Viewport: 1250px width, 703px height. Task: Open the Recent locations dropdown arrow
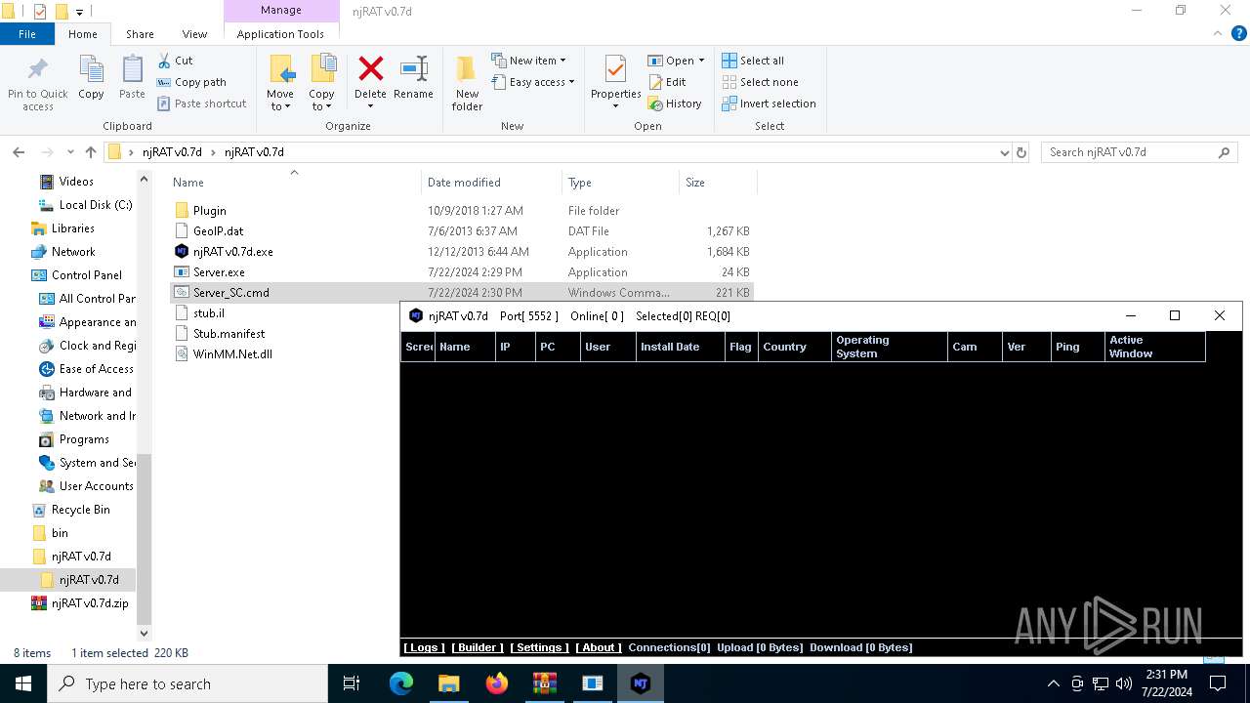(70, 152)
